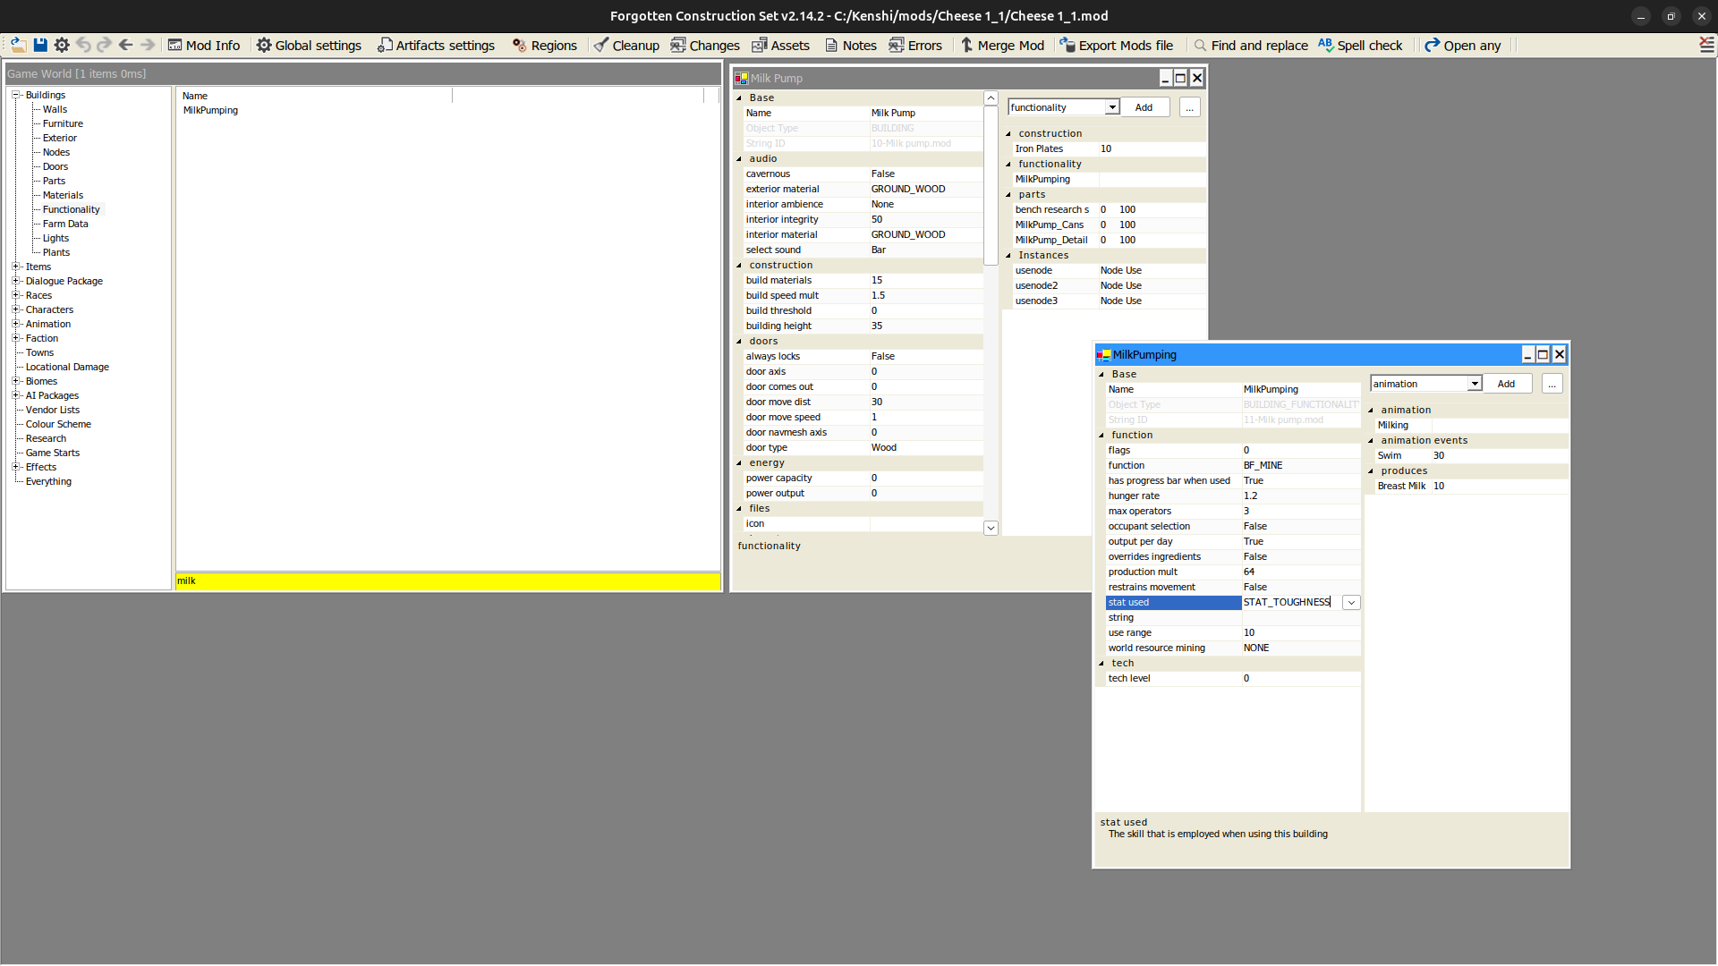Open the Notes tool
The image size is (1718, 966).
pyautogui.click(x=850, y=45)
